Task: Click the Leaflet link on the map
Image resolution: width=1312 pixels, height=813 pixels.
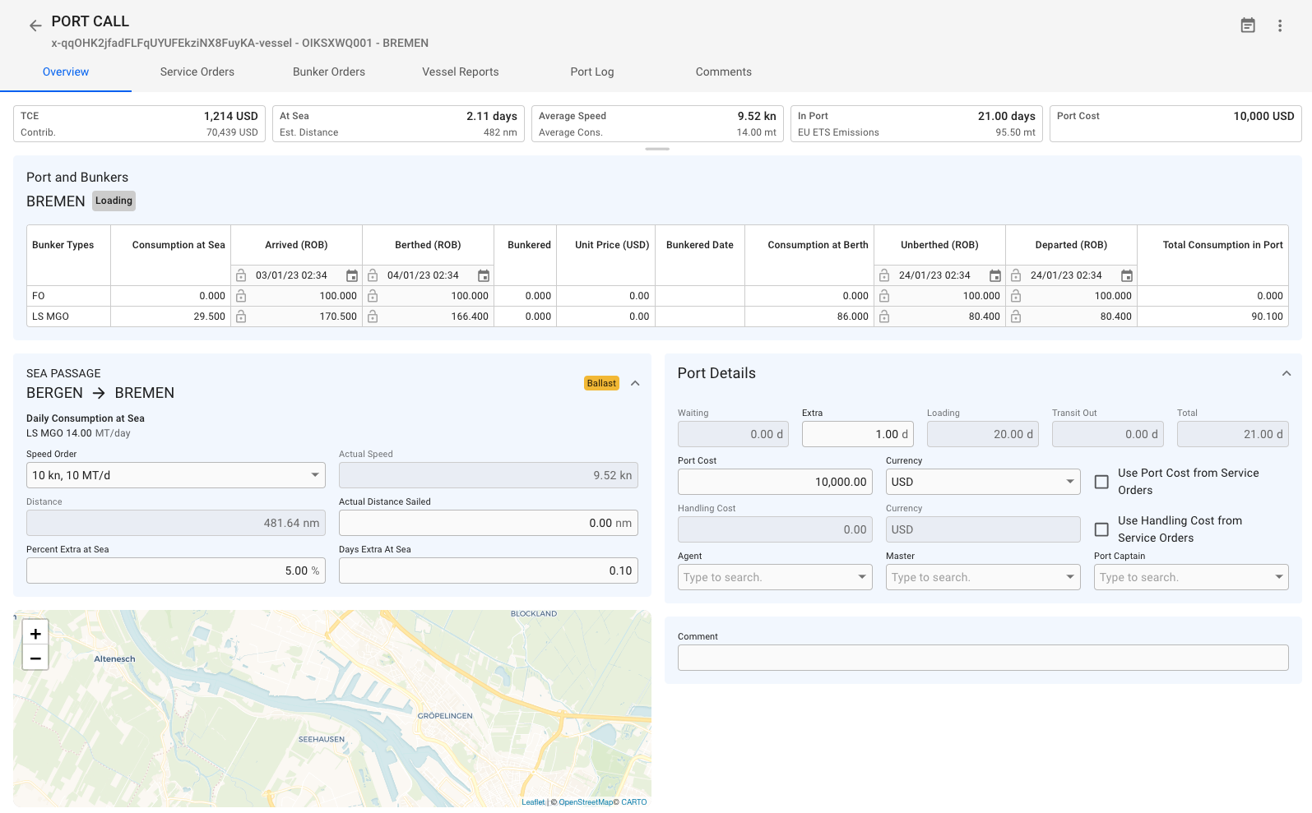Action: pyautogui.click(x=533, y=802)
